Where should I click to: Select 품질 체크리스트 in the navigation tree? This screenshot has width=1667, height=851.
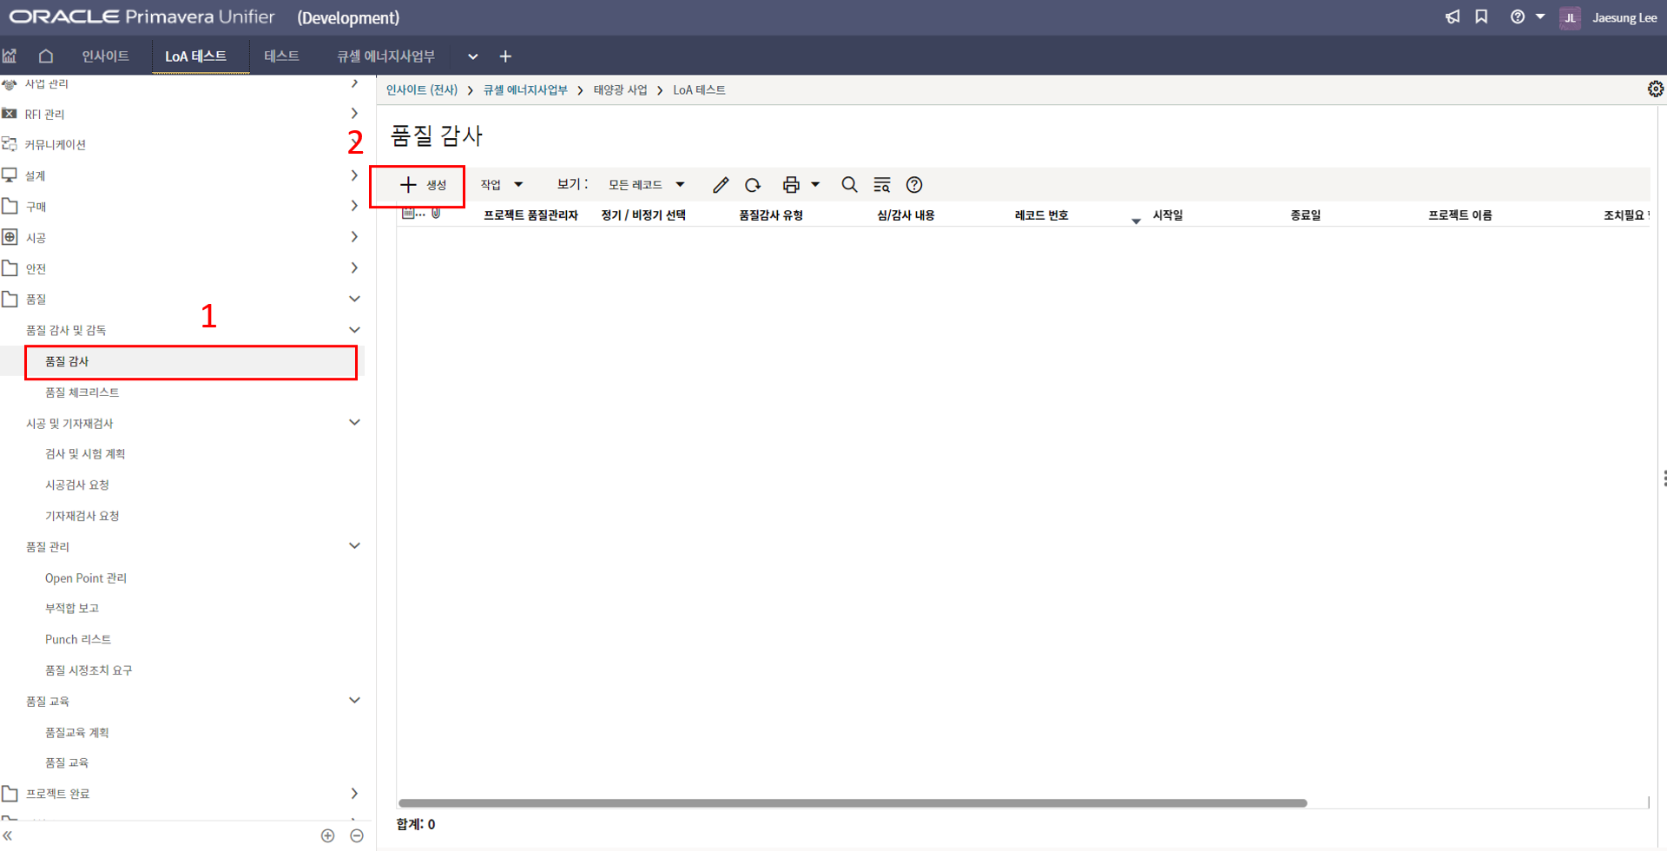tap(82, 393)
